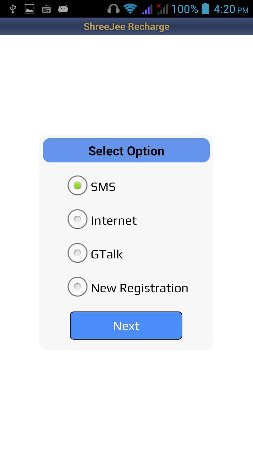Tap the Wi-Fi signal icon

(x=130, y=9)
